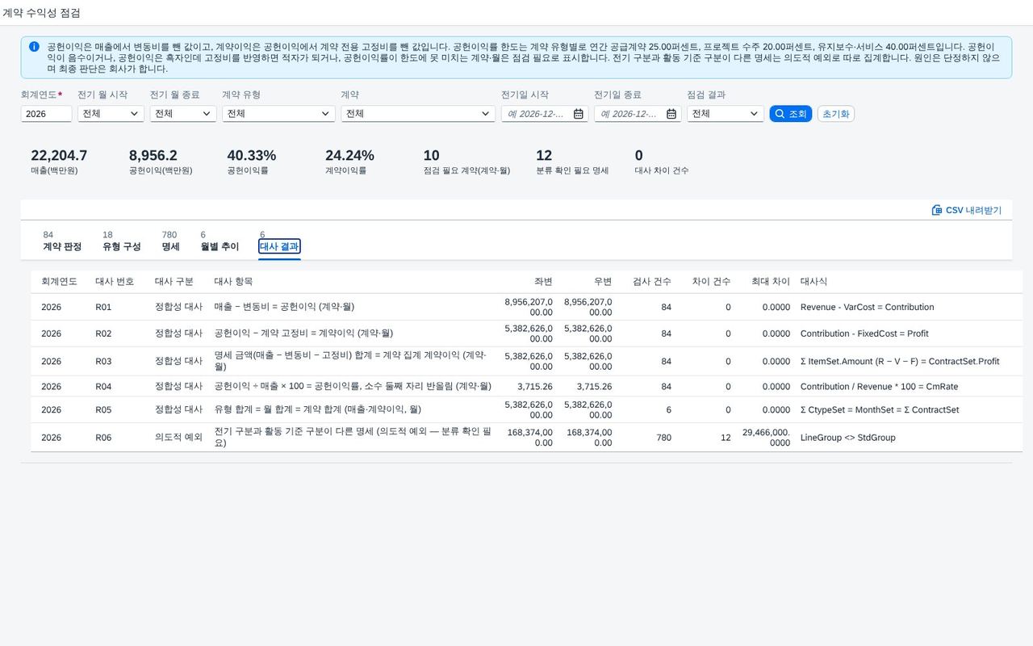Click the 대사 번호 column header

tap(115, 282)
